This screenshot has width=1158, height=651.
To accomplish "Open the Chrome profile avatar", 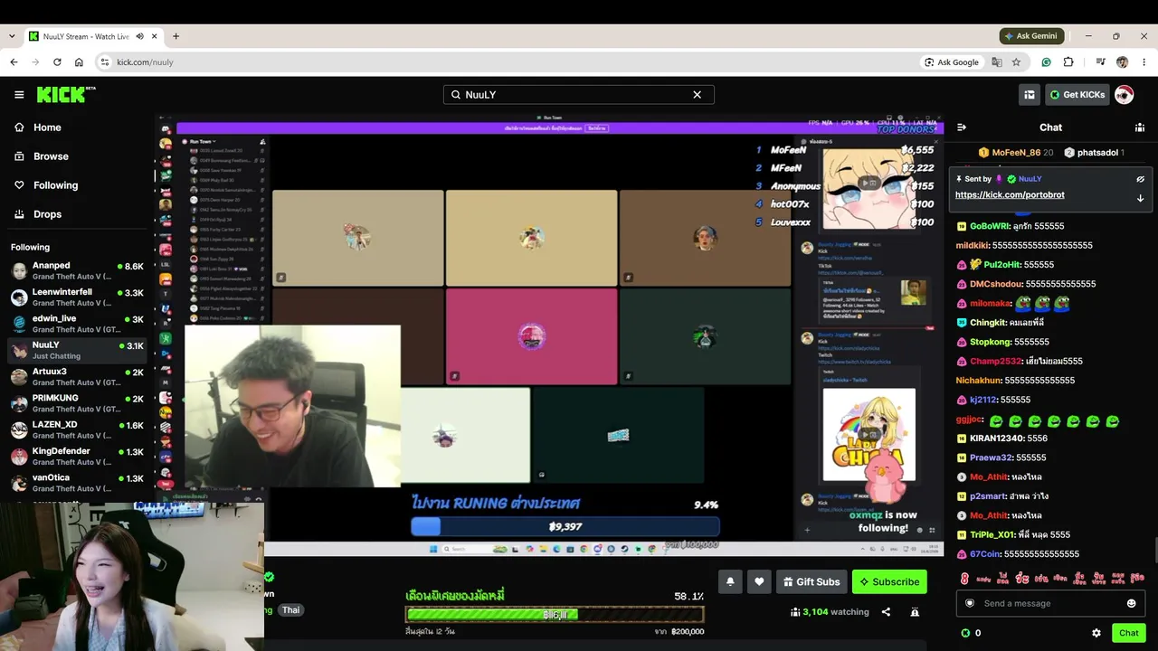I will (x=1122, y=62).
